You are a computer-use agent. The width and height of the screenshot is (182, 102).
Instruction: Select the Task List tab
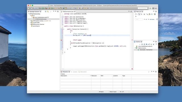tap(138, 12)
